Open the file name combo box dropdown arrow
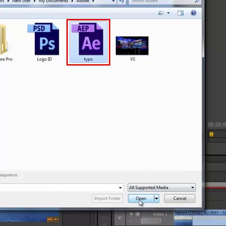 pyautogui.click(x=120, y=188)
